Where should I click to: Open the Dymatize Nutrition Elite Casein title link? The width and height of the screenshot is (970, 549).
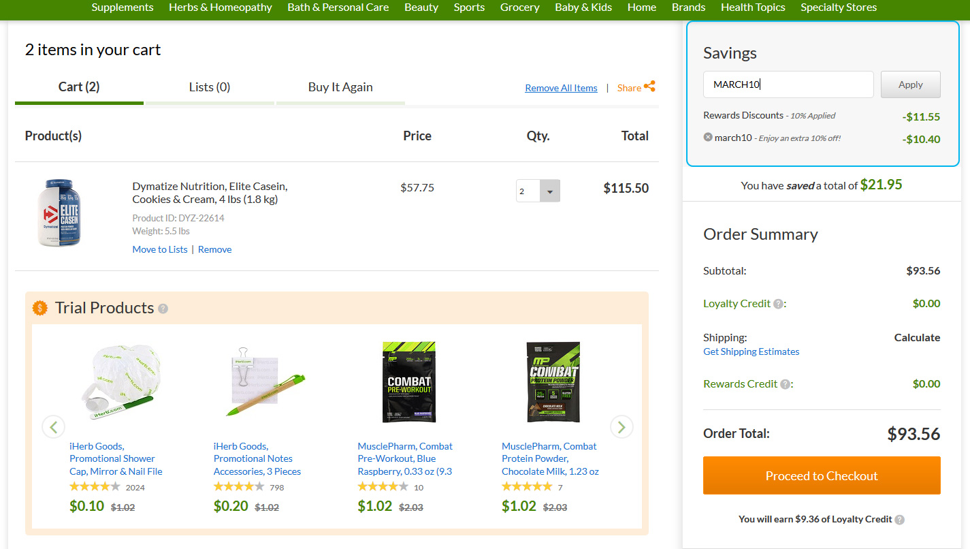[210, 193]
